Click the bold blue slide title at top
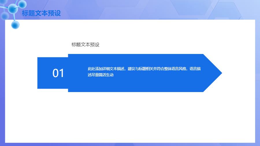This screenshot has height=146, width=260. pos(41,13)
